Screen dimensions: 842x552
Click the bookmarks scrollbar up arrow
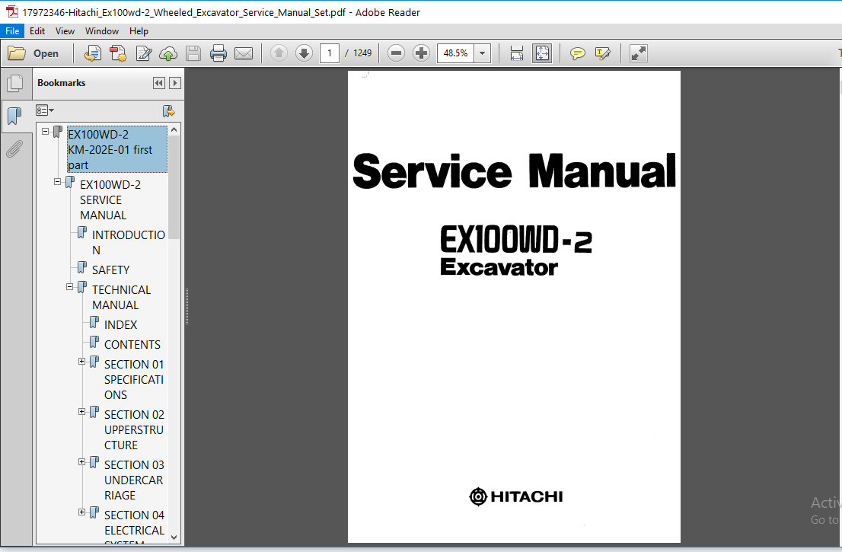point(174,129)
